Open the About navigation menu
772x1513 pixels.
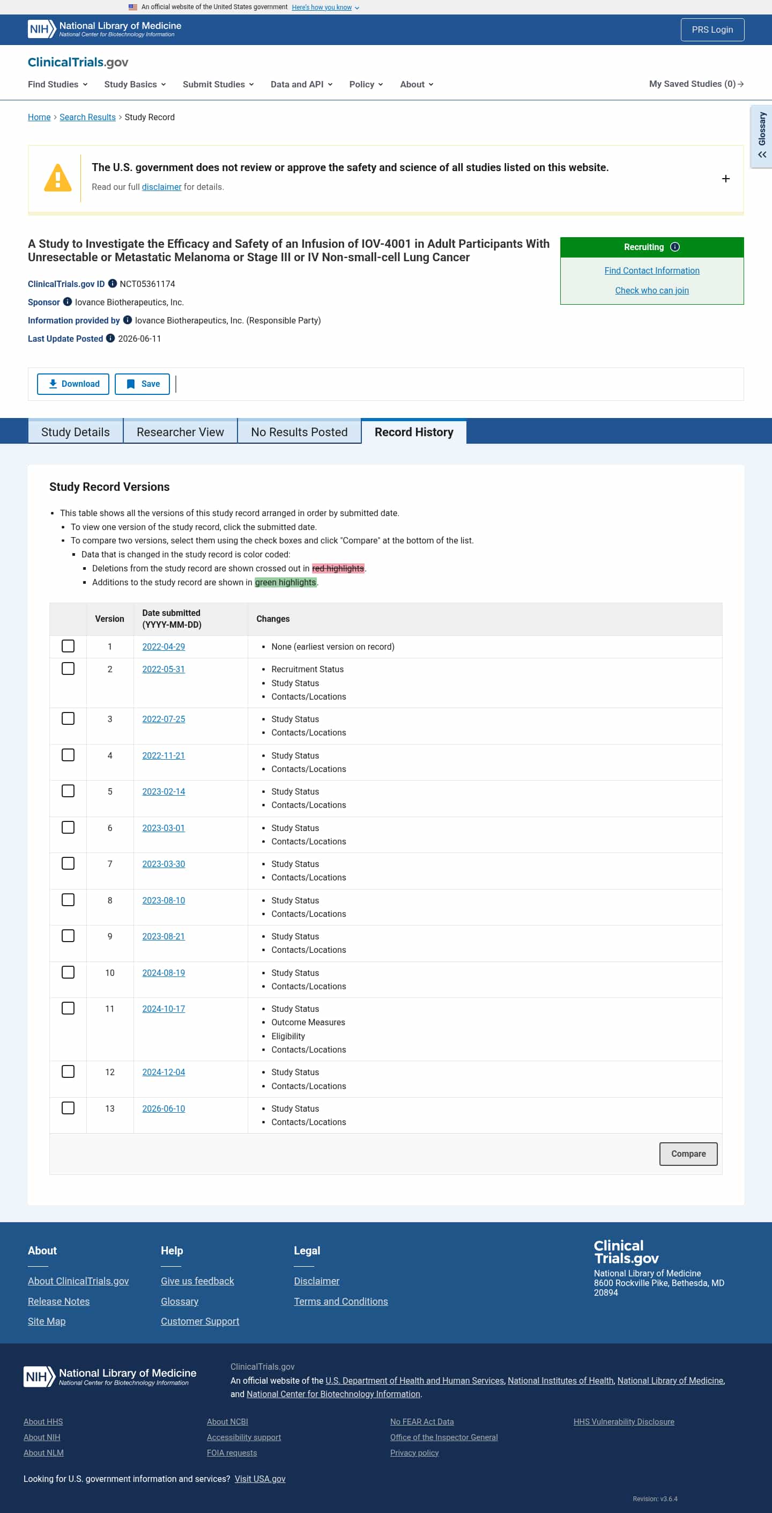pyautogui.click(x=417, y=85)
